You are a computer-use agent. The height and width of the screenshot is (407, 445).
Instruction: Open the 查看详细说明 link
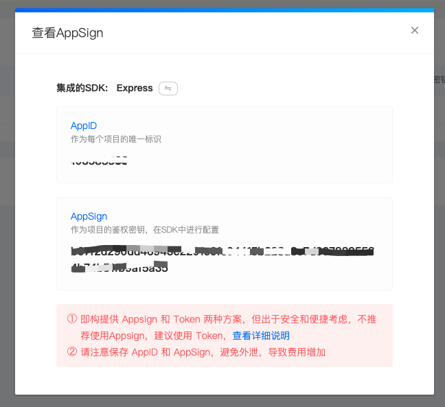tap(261, 336)
